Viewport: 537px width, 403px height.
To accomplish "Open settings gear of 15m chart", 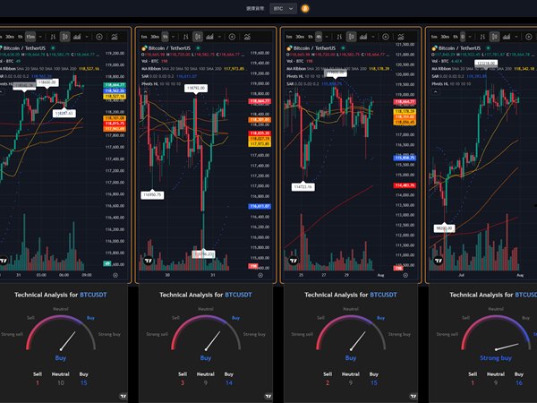I will point(115,275).
